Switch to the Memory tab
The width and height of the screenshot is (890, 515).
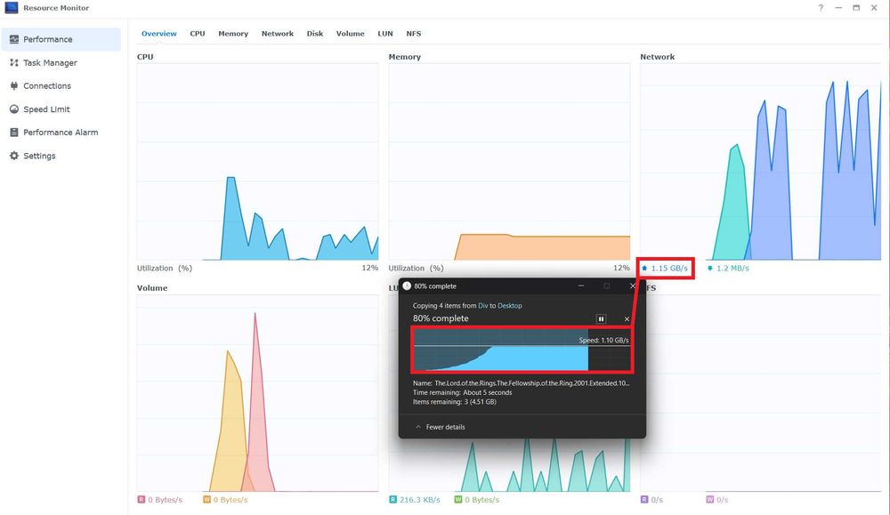pyautogui.click(x=233, y=34)
